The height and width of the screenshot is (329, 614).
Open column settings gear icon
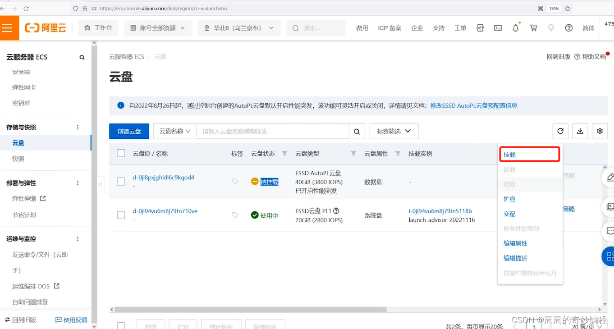[600, 131]
